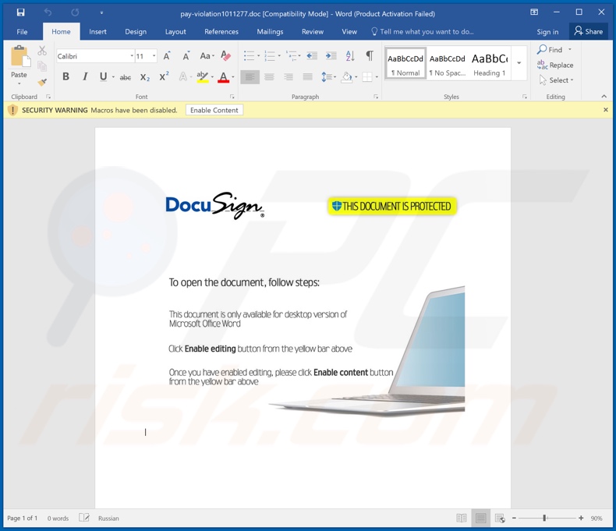Viewport: 616px width, 531px height.
Task: Center align the paragraph
Action: click(269, 77)
